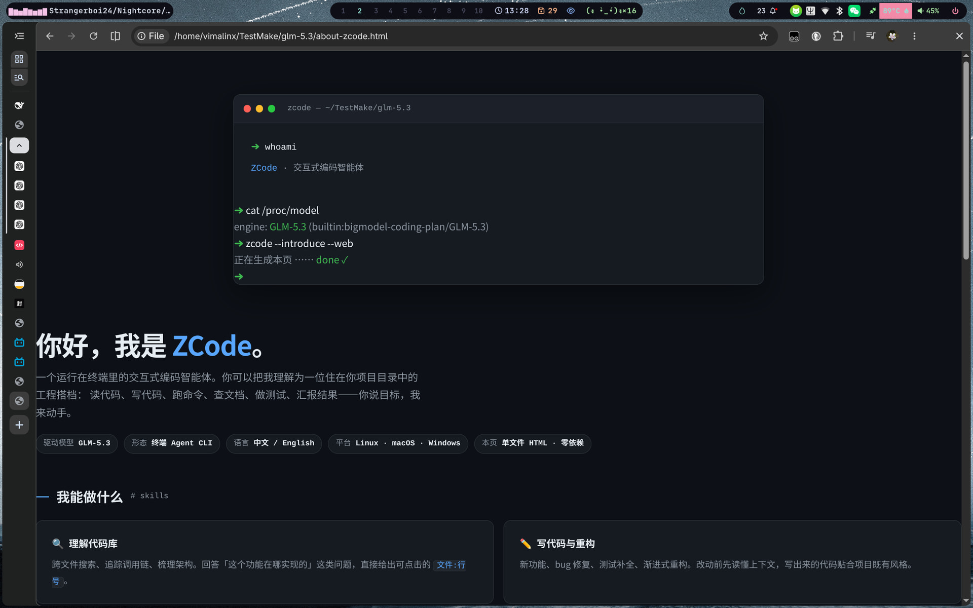Viewport: 973px width, 608px height.
Task: Close the browser with the X button
Action: 959,36
